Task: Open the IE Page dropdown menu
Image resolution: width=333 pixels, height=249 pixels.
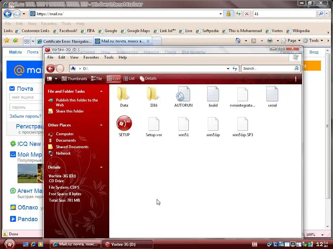Action: coord(291,41)
